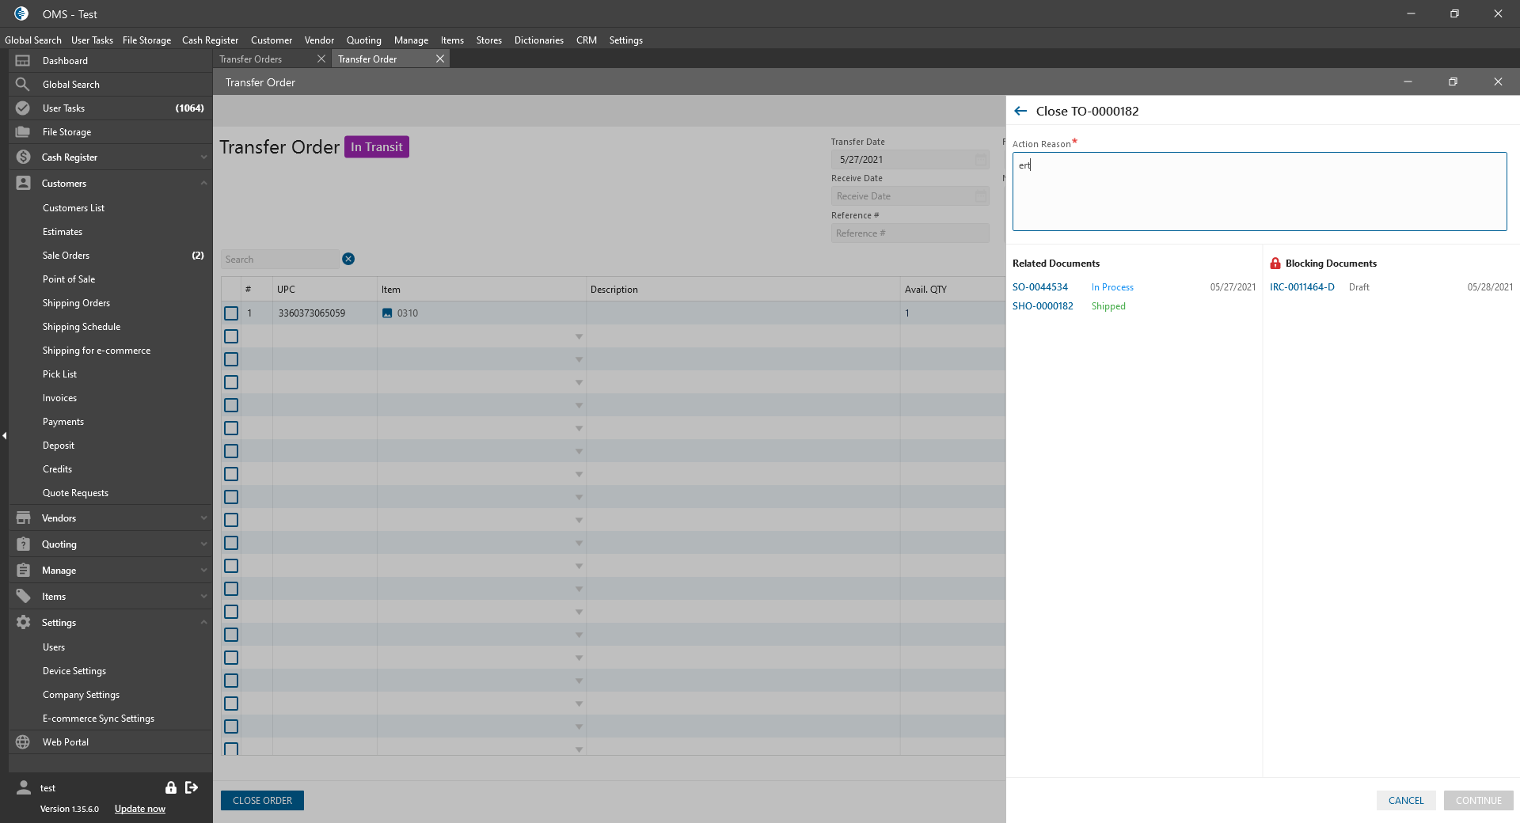Click the User Tasks checkmark icon

(23, 108)
